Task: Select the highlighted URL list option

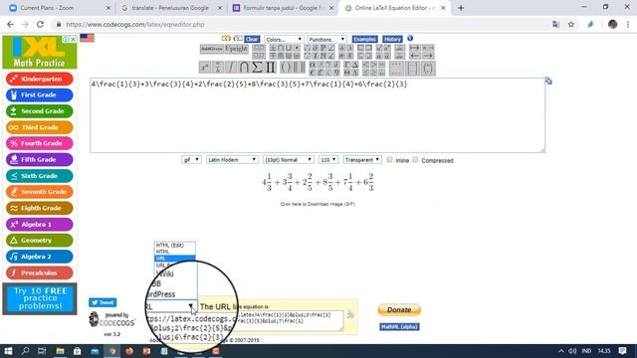Action: (x=175, y=259)
